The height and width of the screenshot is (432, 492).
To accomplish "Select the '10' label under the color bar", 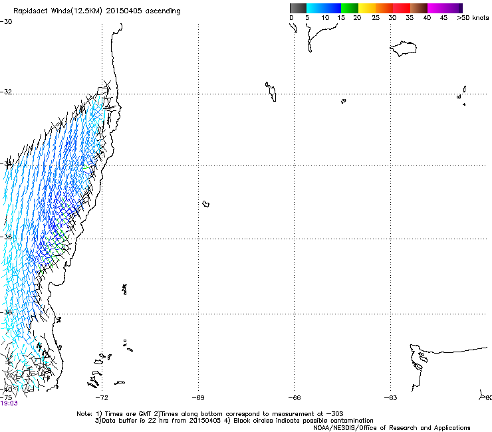I will click(325, 18).
